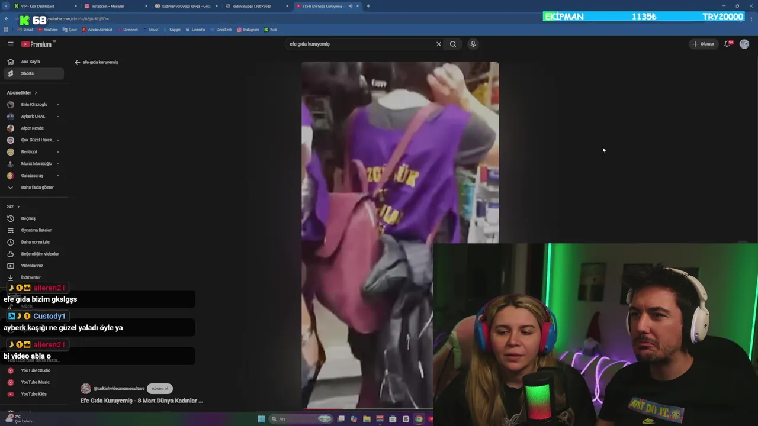
Task: Subscribe with Abone ol button
Action: [160, 389]
